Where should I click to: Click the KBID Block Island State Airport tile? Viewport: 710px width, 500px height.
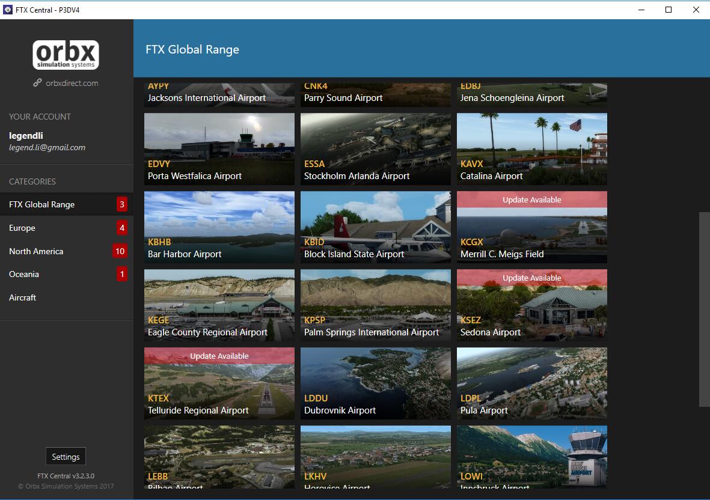[x=375, y=227]
